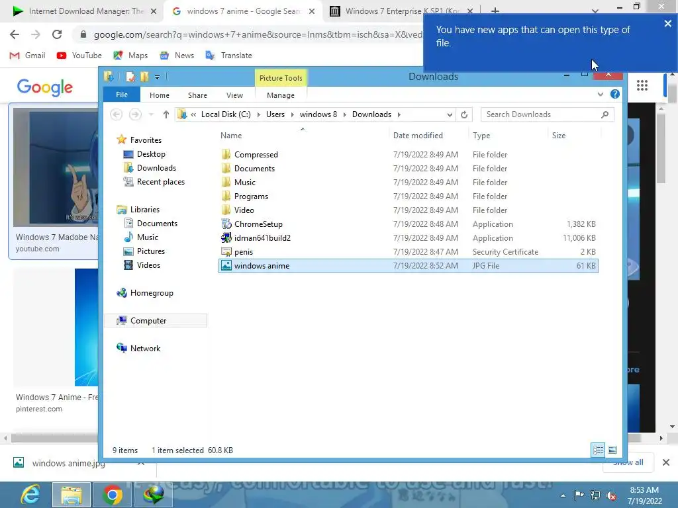
Task: Open Internet Explorer from the taskbar
Action: (30, 495)
